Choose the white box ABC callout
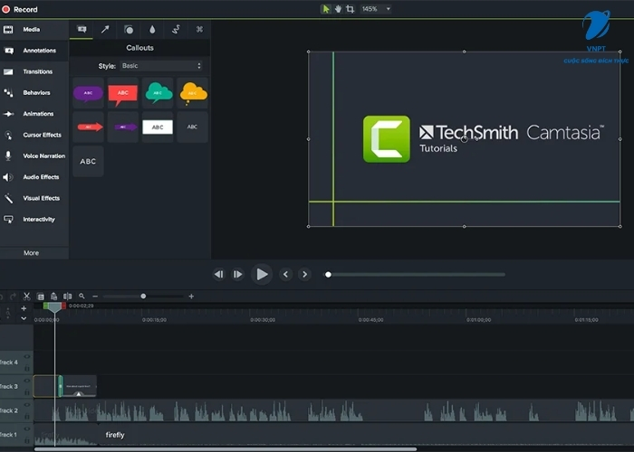This screenshot has height=452, width=634. pyautogui.click(x=158, y=127)
